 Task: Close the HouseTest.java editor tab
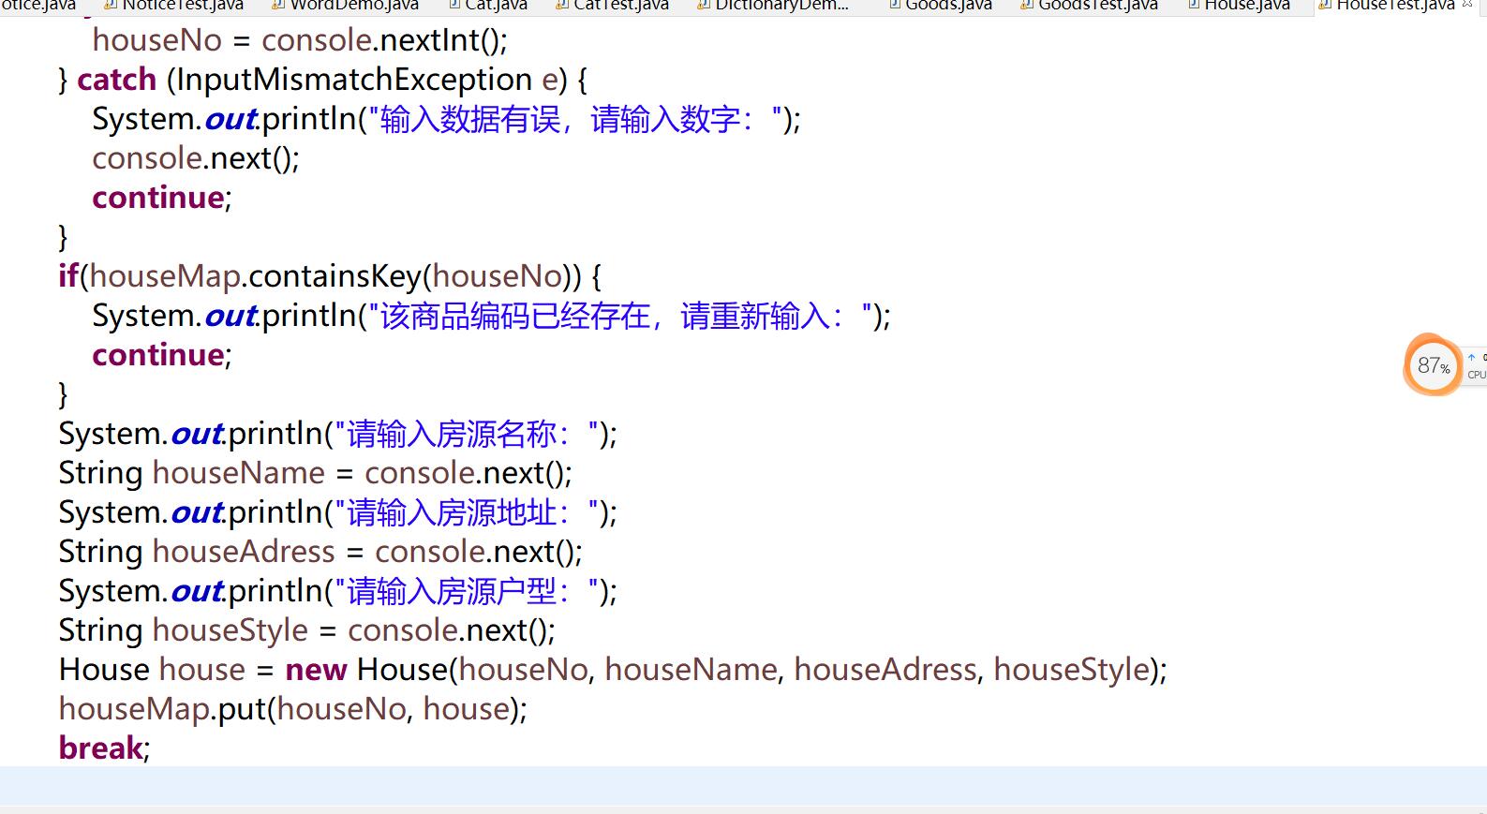[x=1467, y=5]
